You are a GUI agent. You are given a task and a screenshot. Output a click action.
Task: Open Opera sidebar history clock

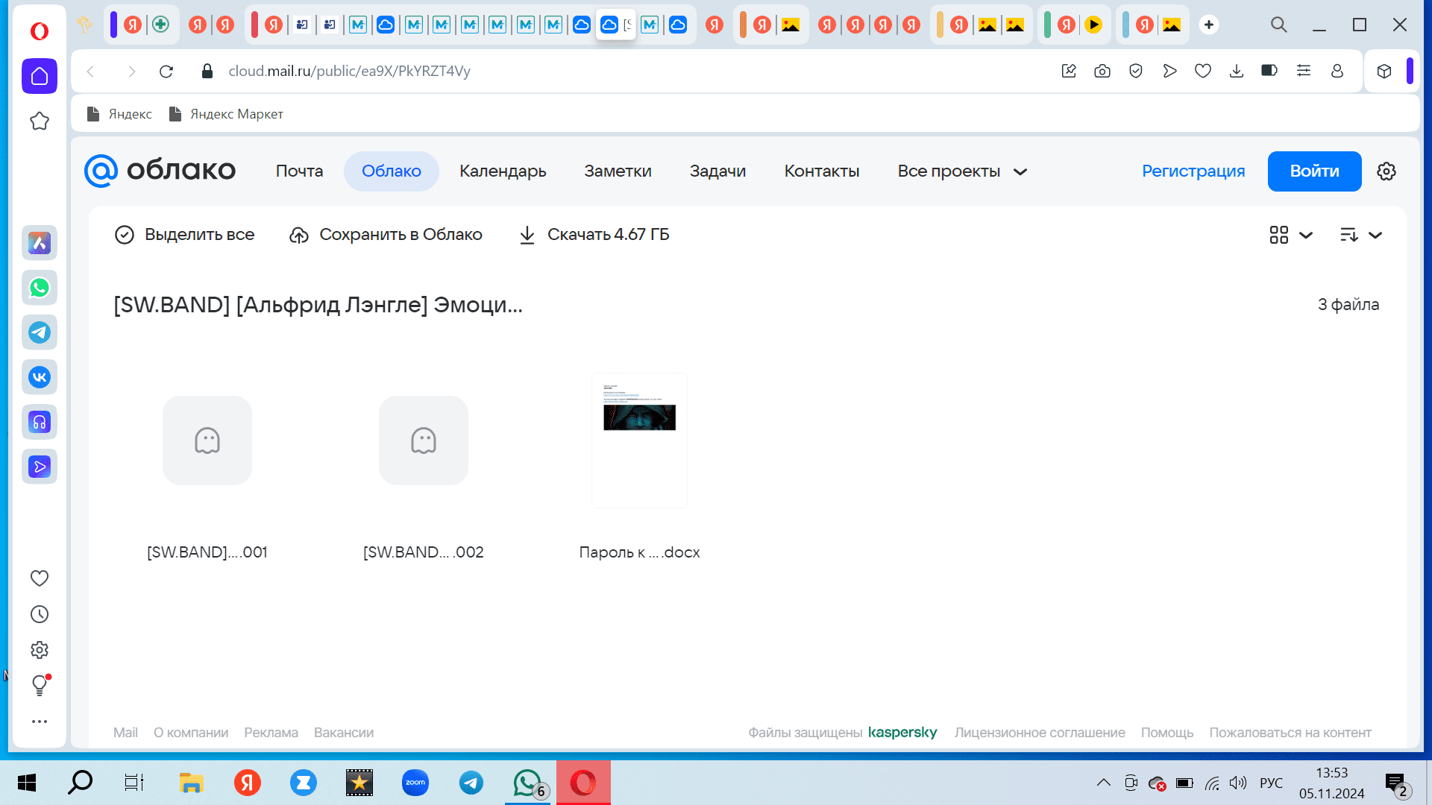pos(40,614)
